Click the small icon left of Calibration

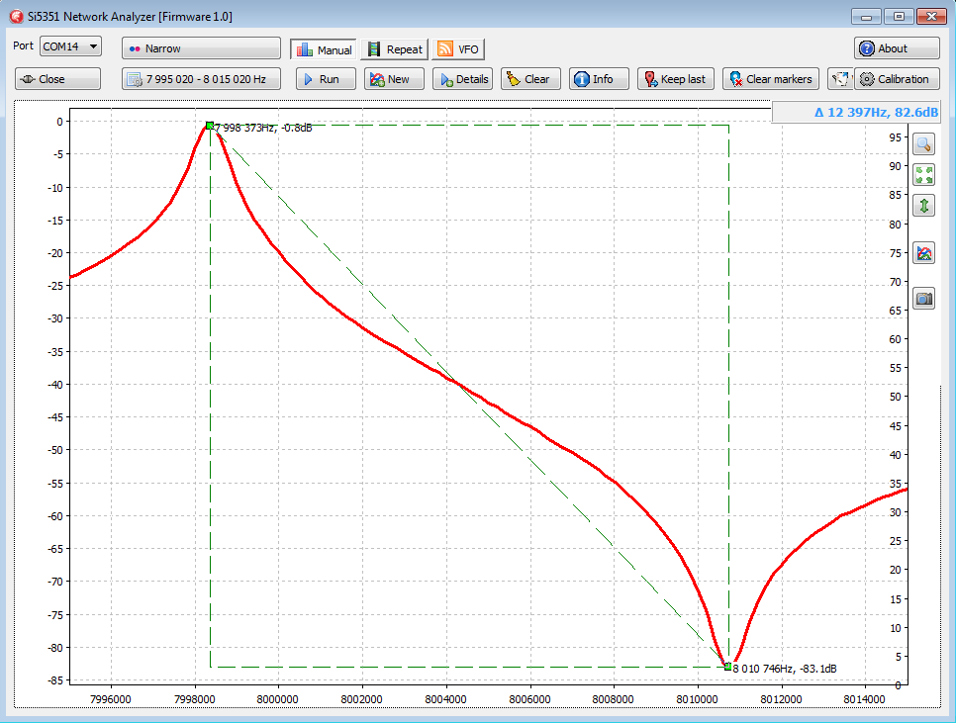pos(840,79)
